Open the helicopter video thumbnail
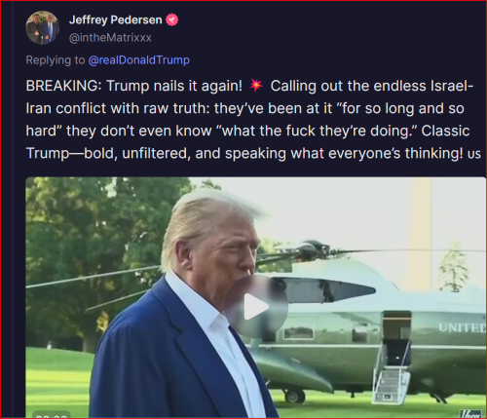Viewport: 487px width, 419px height. click(x=256, y=297)
